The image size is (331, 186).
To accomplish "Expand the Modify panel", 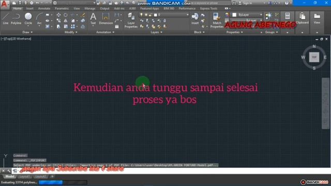I will 71,32.
